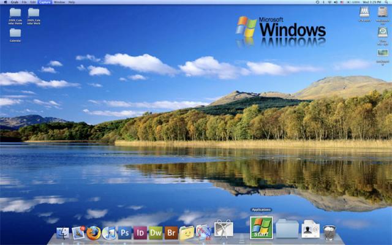Open the Windows start Applications stack

pyautogui.click(x=262, y=228)
